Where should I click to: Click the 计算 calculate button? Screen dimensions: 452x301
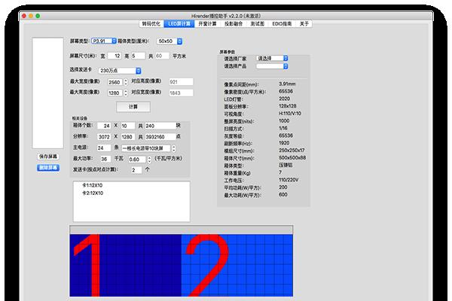(x=133, y=107)
